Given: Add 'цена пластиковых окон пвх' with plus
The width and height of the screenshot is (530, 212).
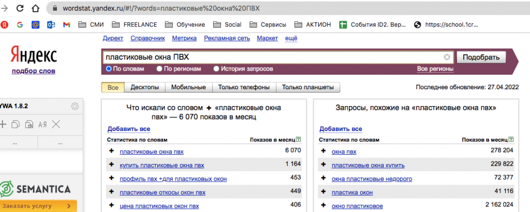Looking at the screenshot, I should pyautogui.click(x=111, y=205).
